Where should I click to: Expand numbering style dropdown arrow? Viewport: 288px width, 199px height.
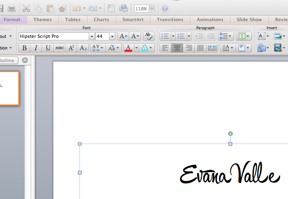(x=189, y=36)
